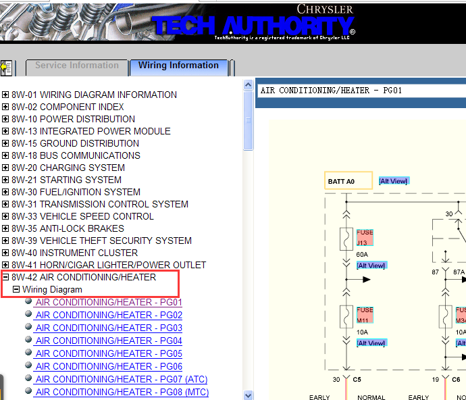Expand 8W-21 Starting System node
466x400 pixels.
coord(5,180)
